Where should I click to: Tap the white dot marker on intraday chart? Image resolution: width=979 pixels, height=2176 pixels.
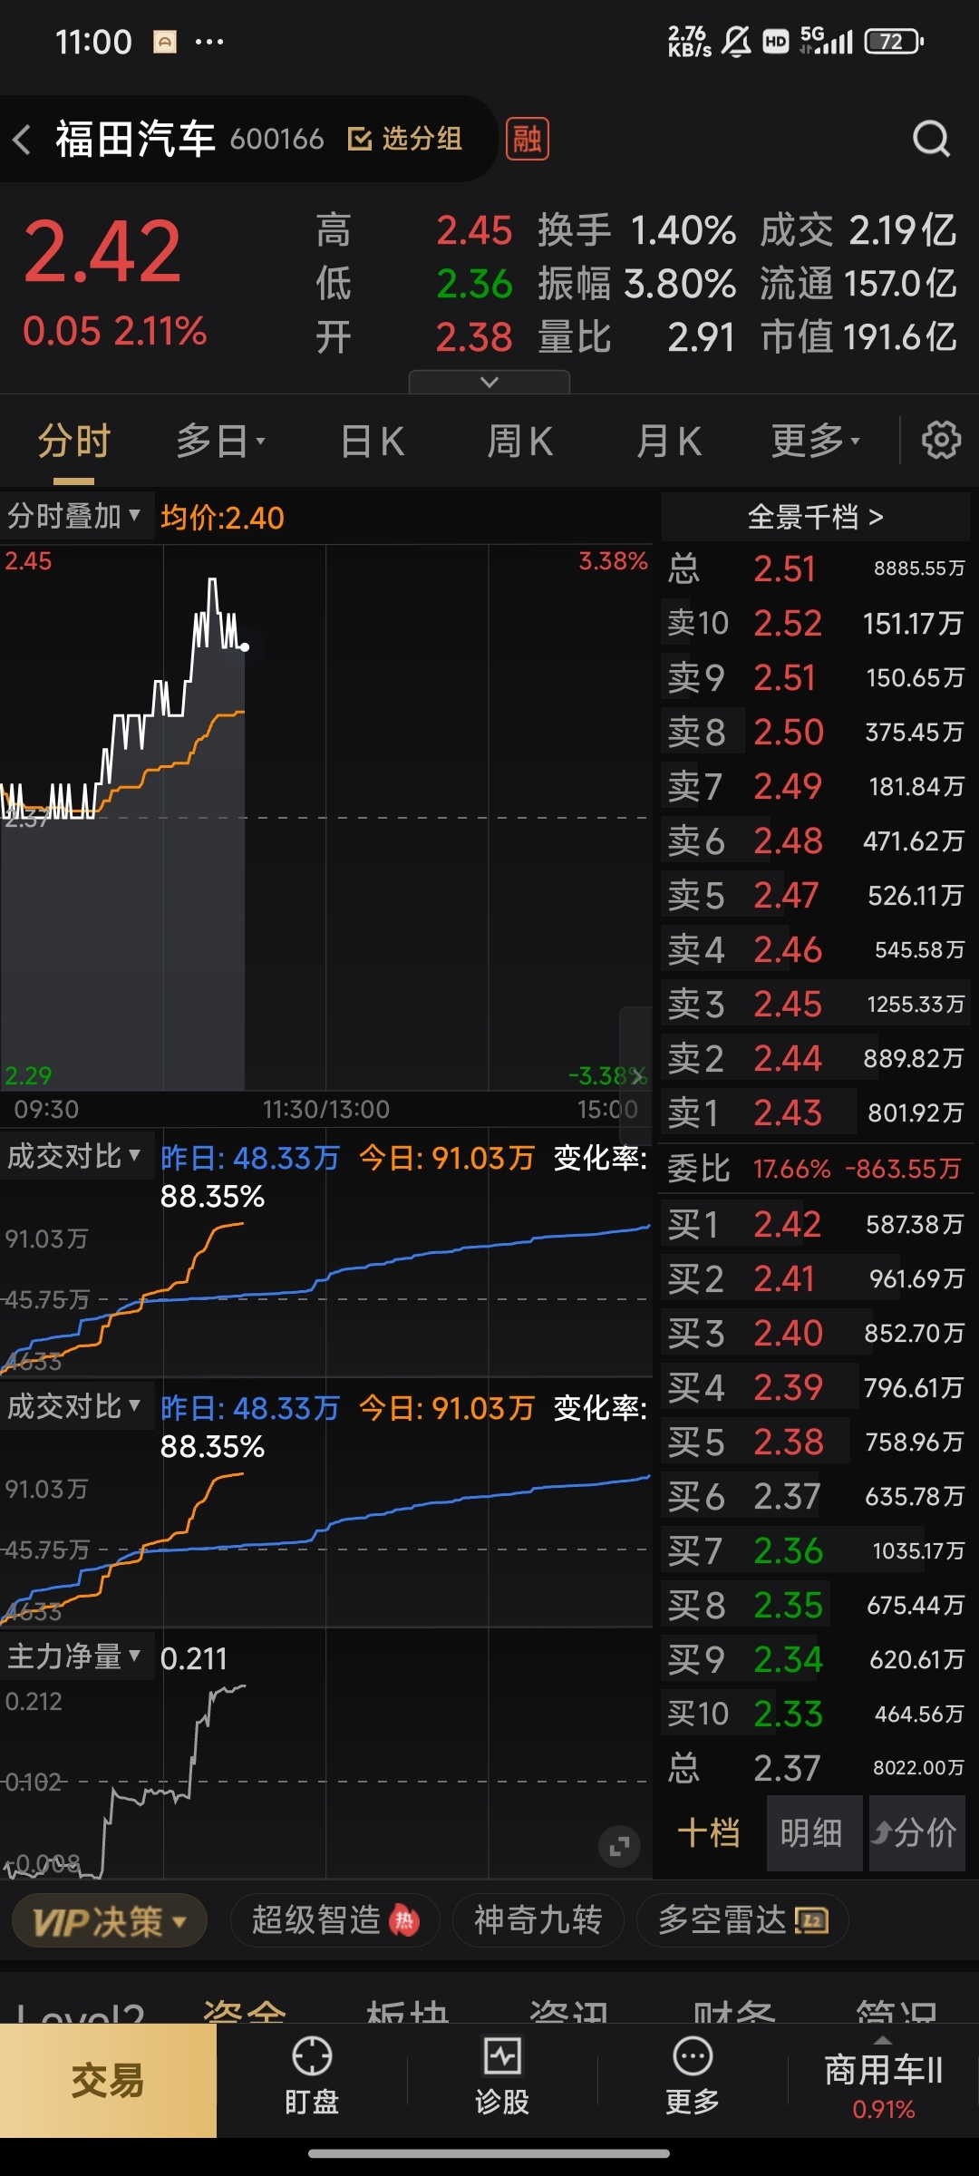tap(245, 646)
